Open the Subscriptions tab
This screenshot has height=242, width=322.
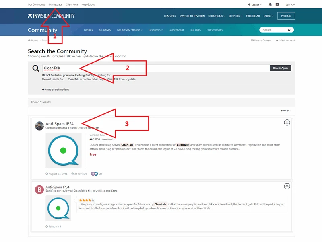tap(215, 30)
